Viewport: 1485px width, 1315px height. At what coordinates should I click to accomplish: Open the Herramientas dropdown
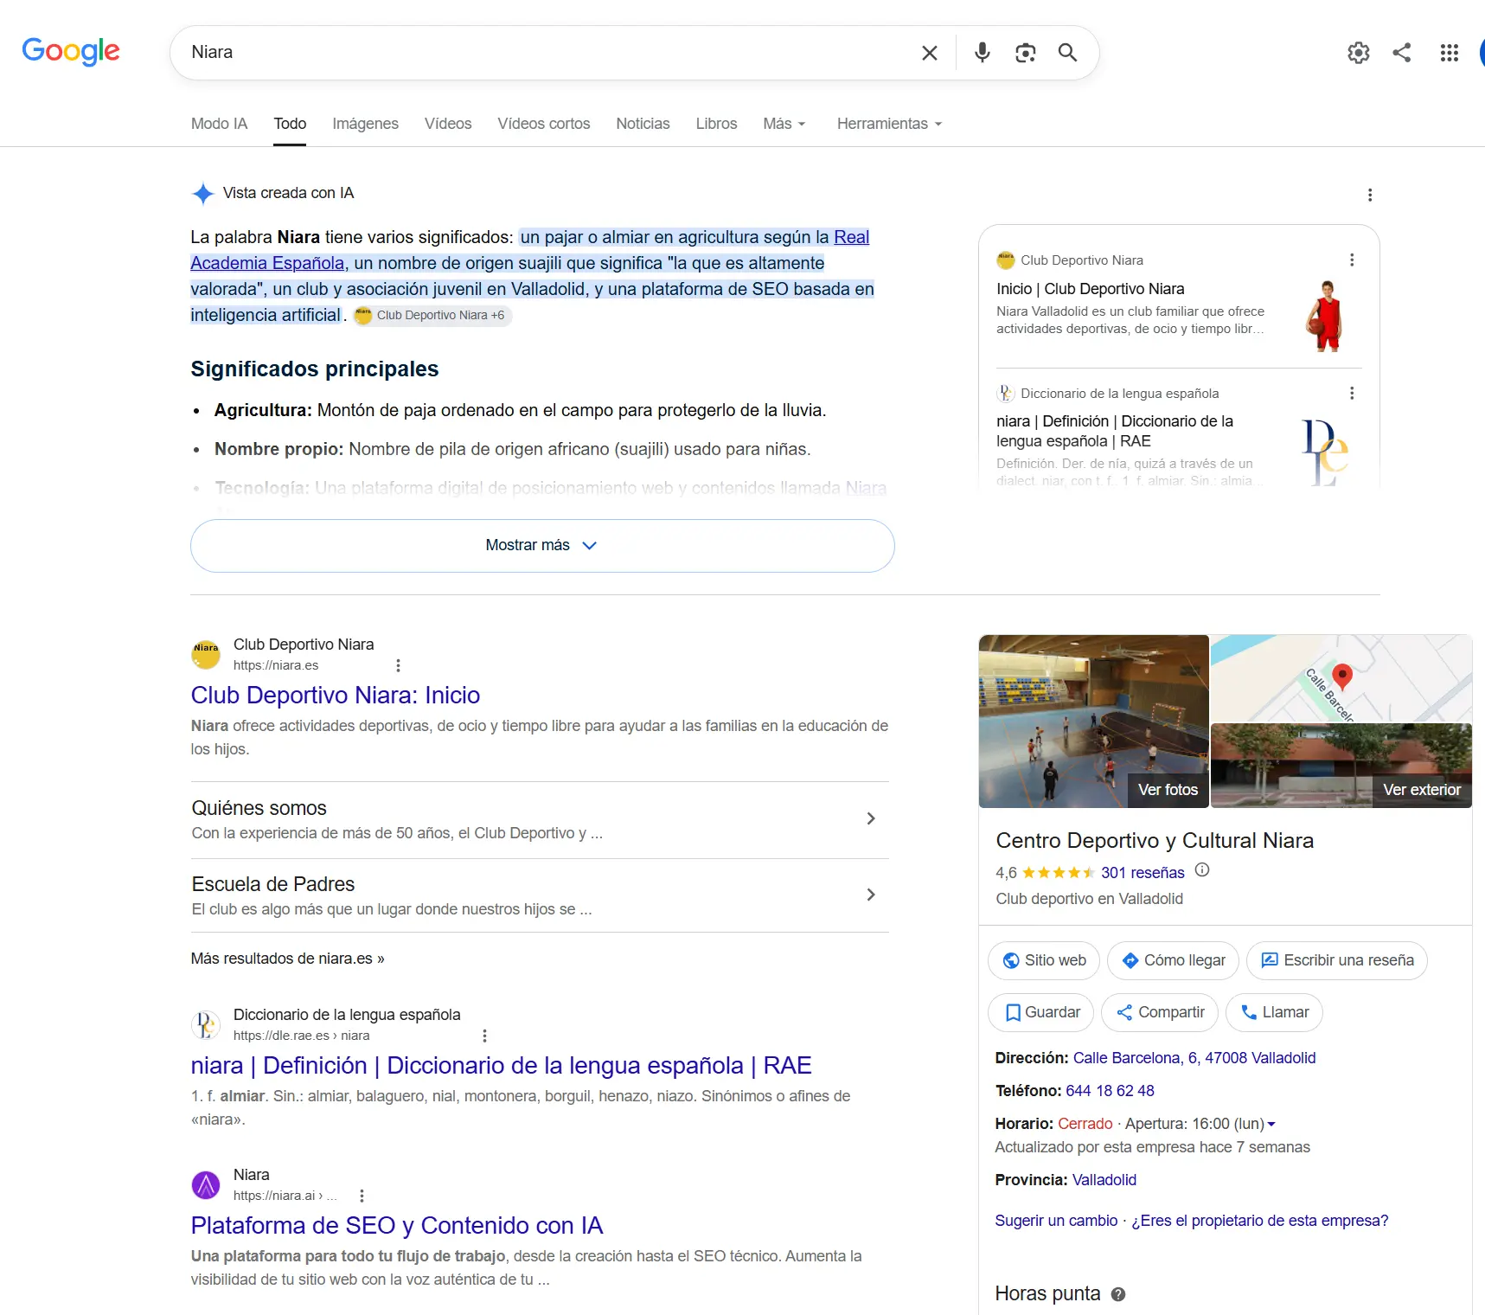coord(889,124)
